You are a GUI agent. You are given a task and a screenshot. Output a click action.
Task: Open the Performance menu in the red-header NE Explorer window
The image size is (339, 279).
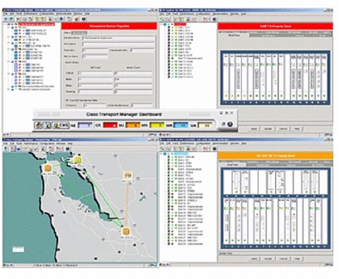(x=187, y=14)
